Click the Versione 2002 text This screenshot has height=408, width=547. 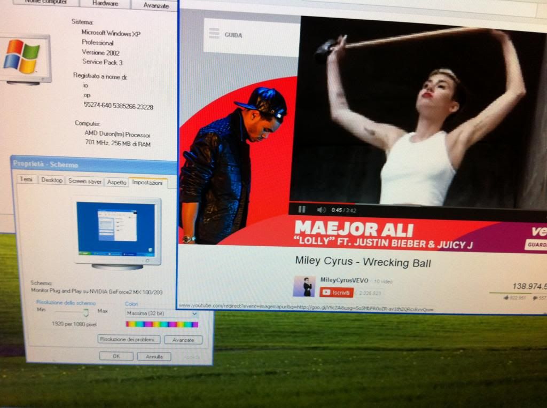pyautogui.click(x=100, y=52)
